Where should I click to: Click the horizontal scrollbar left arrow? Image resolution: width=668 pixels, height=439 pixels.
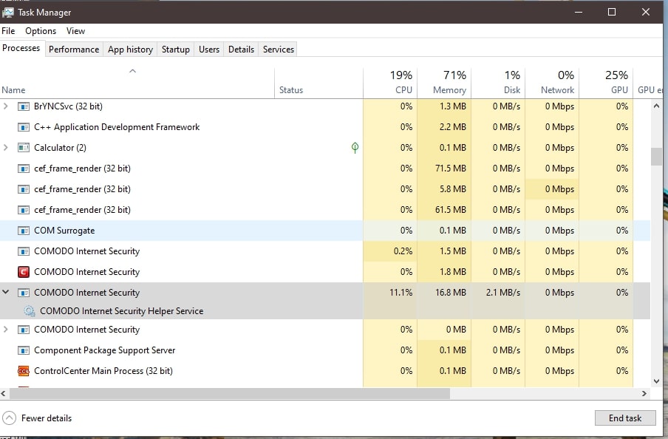click(4, 393)
